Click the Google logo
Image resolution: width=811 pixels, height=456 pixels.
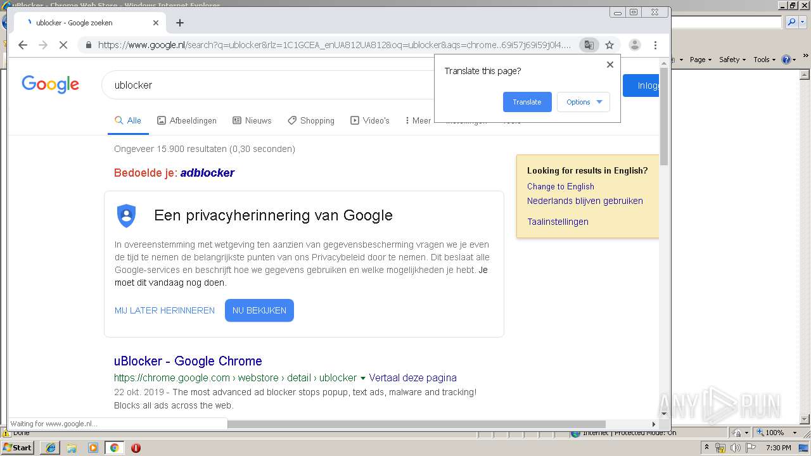[50, 84]
